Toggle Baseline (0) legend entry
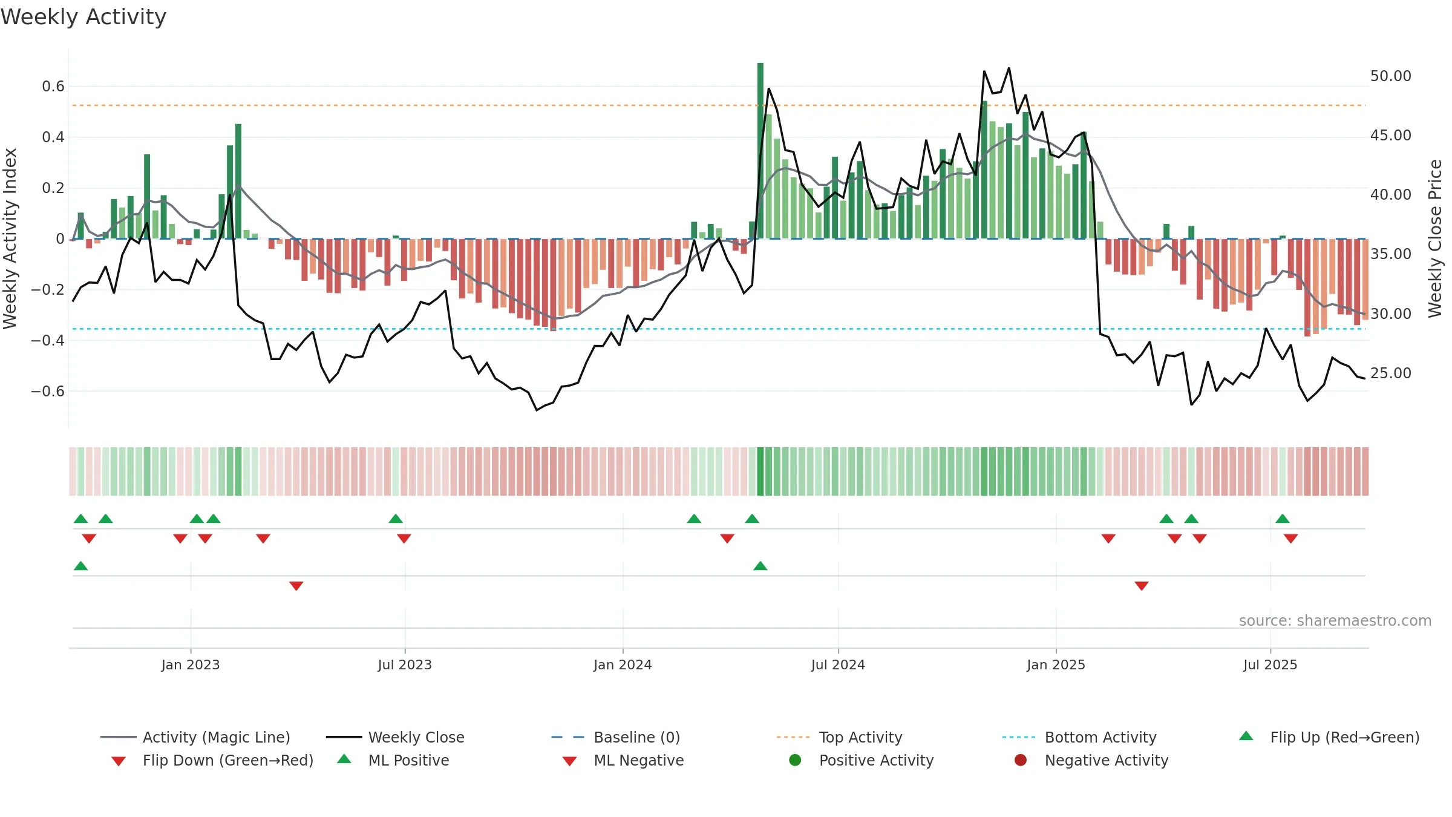Image resolution: width=1452 pixels, height=817 pixels. (616, 737)
